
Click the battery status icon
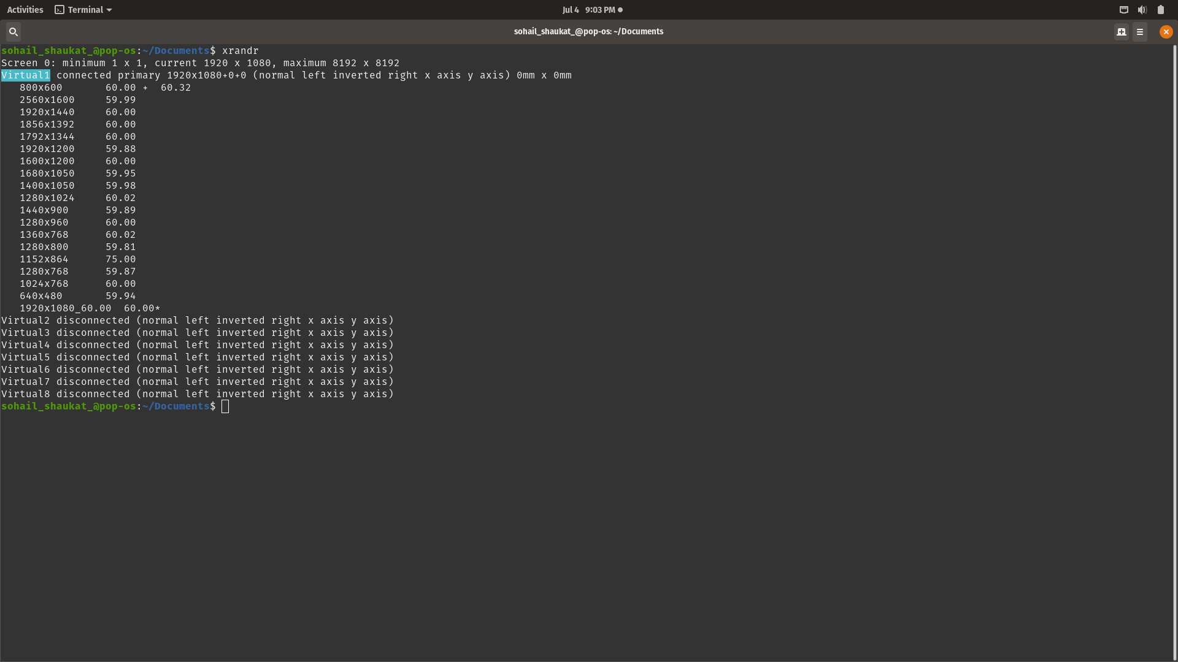1161,10
